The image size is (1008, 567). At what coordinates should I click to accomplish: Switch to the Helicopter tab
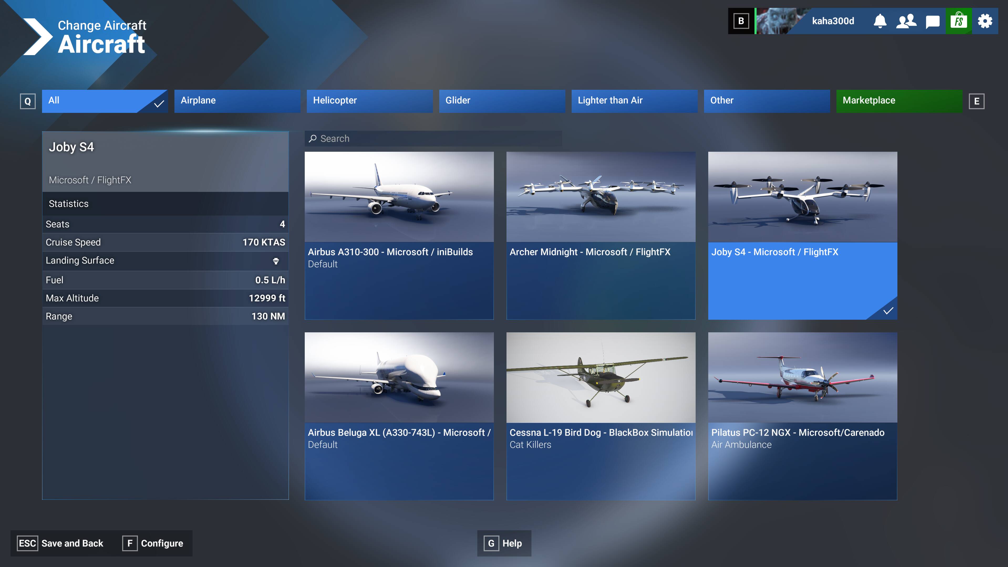369,101
